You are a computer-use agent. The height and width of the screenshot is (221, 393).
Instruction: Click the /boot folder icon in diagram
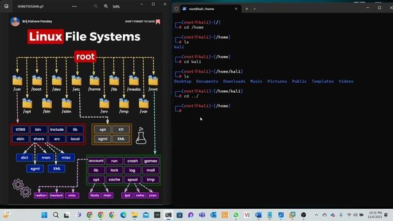(x=37, y=80)
